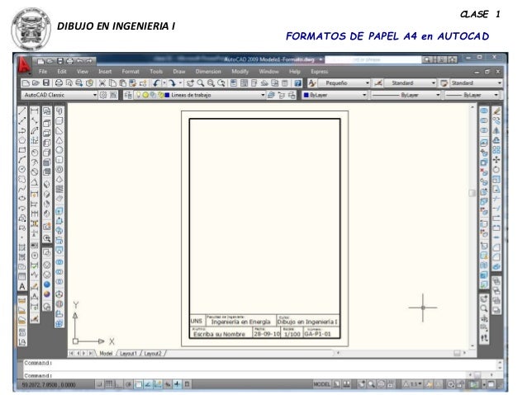Toggle Polar Tracking in status bar
Viewport: 527px width, 395px height.
coord(128,384)
